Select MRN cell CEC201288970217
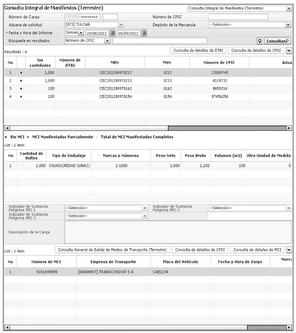 [116, 72]
